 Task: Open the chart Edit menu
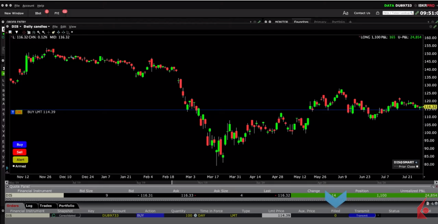[63, 26]
